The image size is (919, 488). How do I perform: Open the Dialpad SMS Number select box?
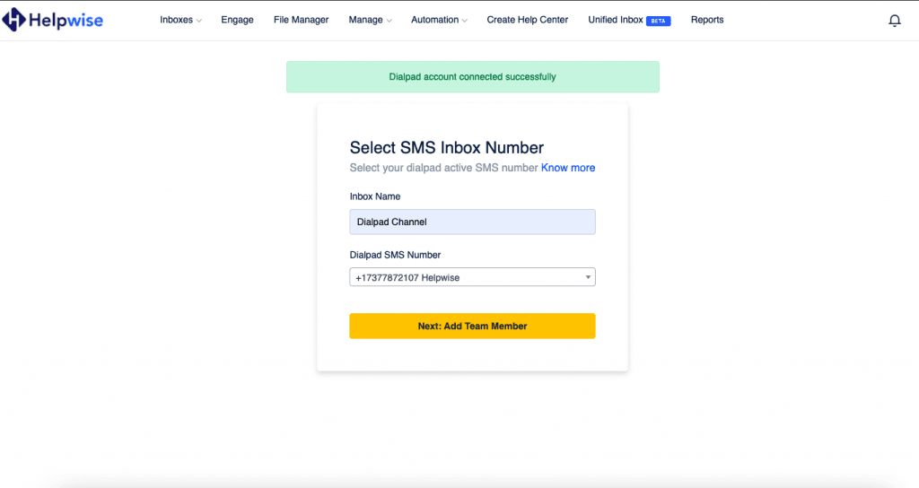point(467,278)
